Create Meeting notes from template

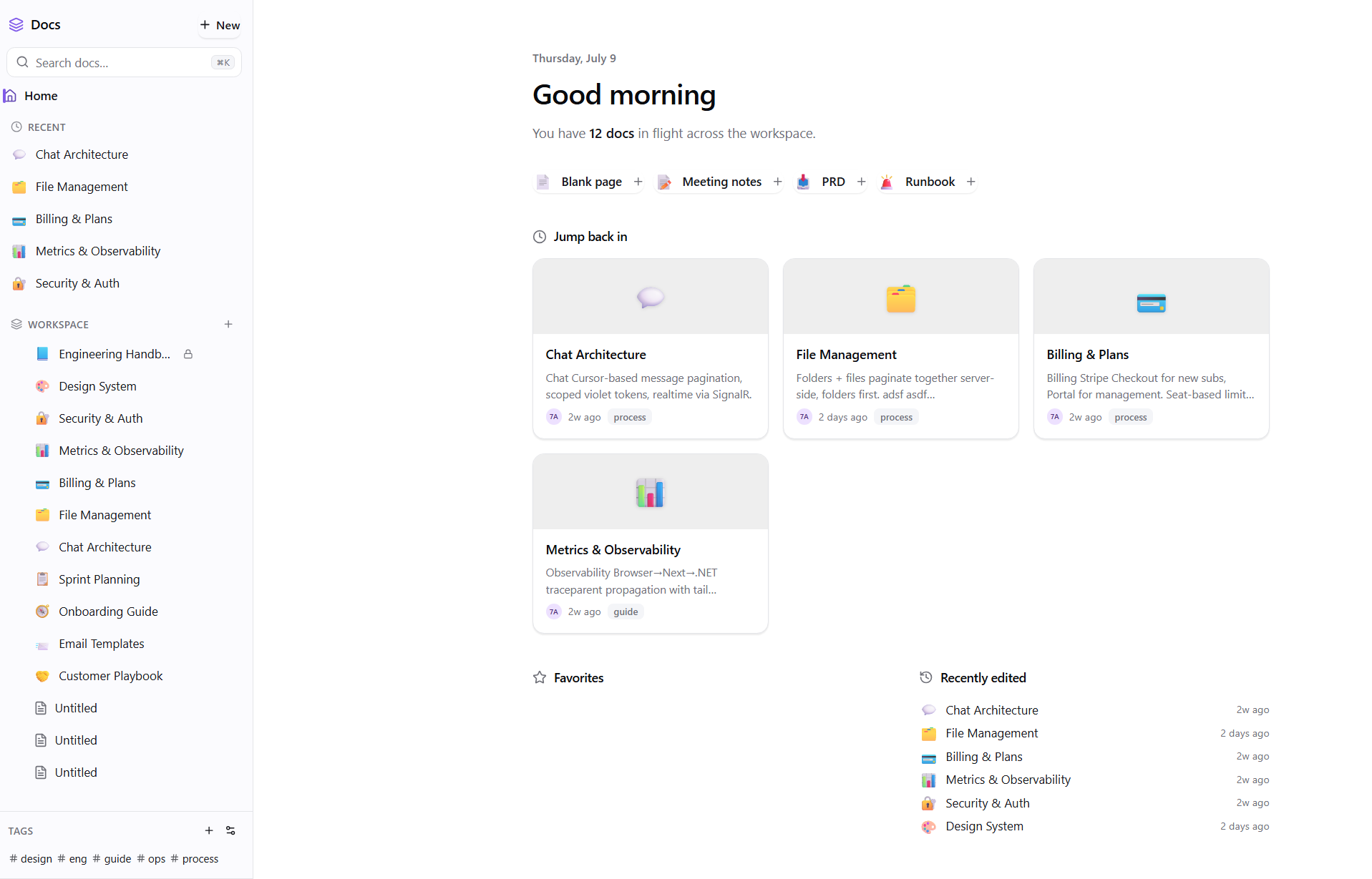(x=721, y=182)
